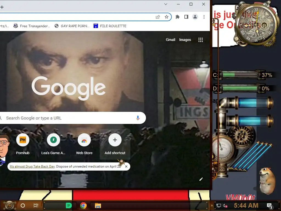Open the Extensions puzzle icon
281x211 pixels.
[x=178, y=17]
